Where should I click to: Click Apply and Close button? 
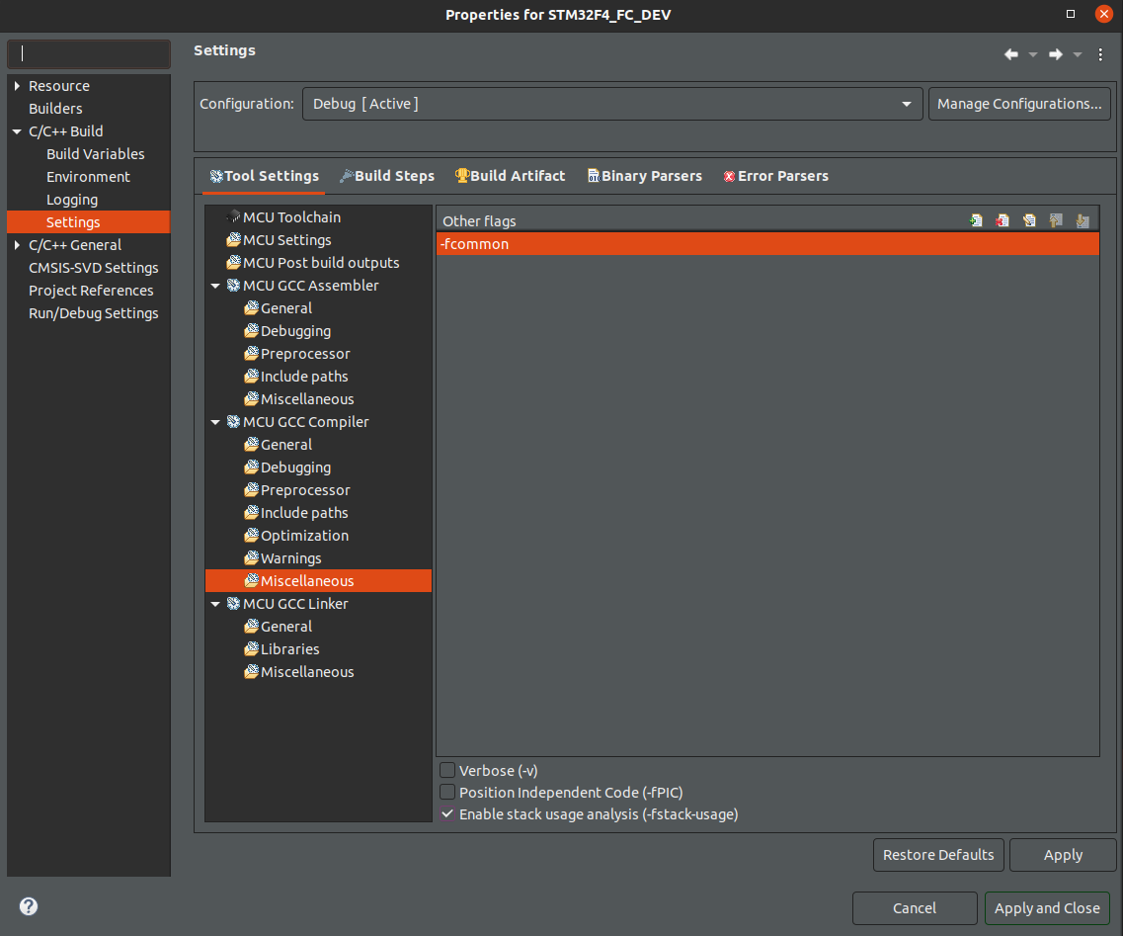(x=1047, y=908)
